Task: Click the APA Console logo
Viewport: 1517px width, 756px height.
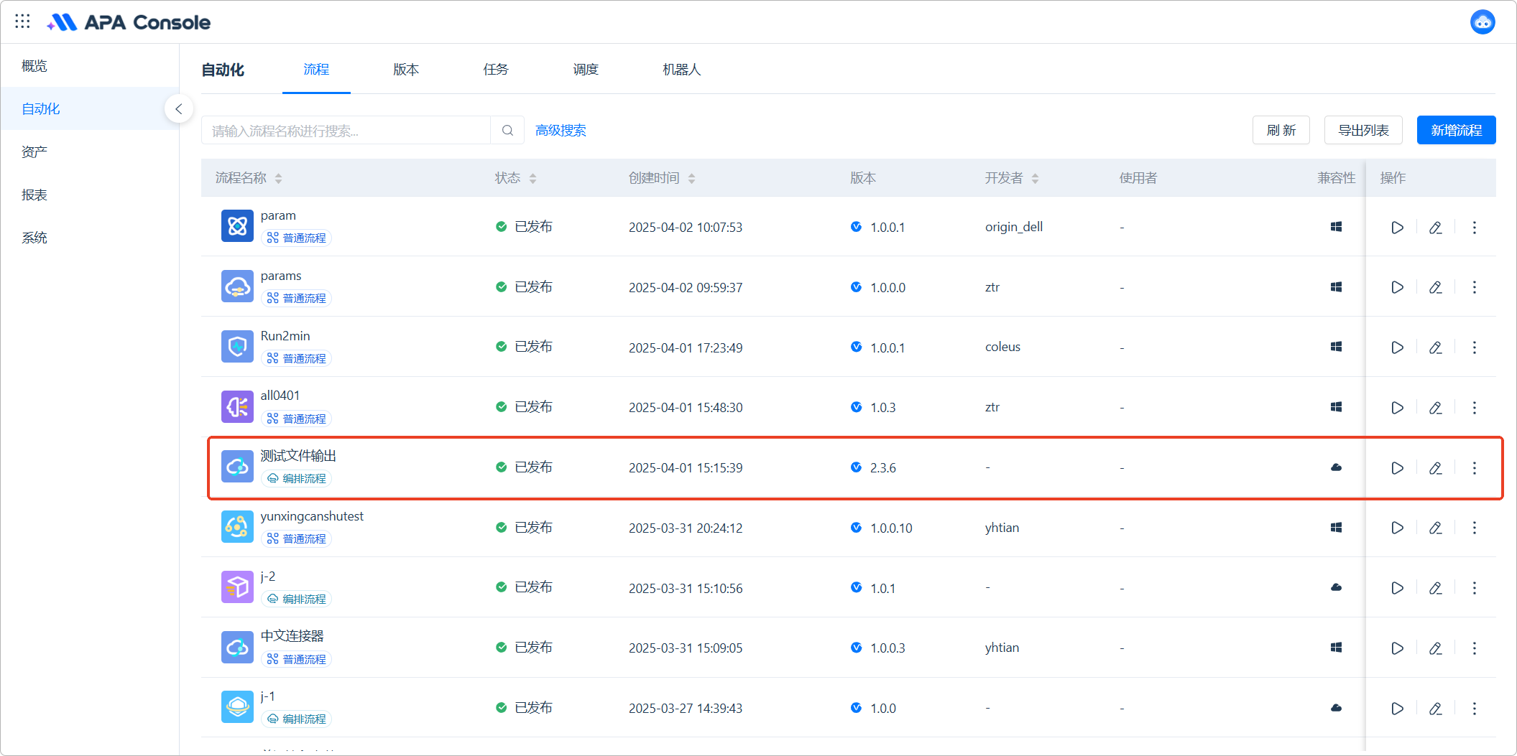Action: [129, 22]
